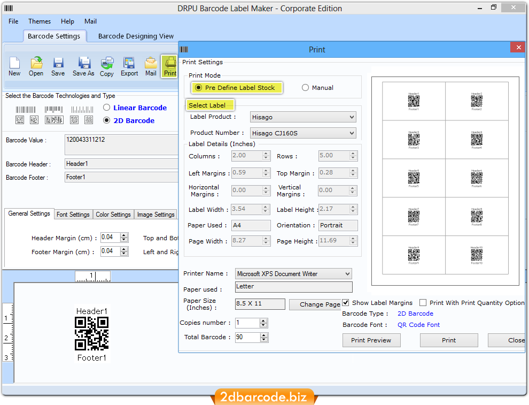
Task: Click the Open folder icon
Action: [x=36, y=66]
